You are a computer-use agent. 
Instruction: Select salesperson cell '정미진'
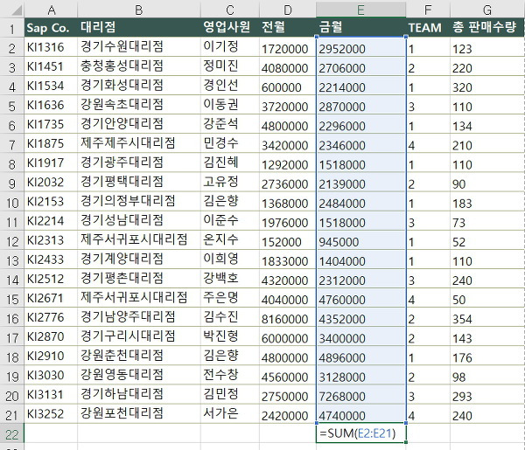point(230,66)
